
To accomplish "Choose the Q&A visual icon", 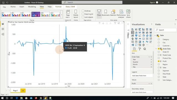I will point(136,45).
